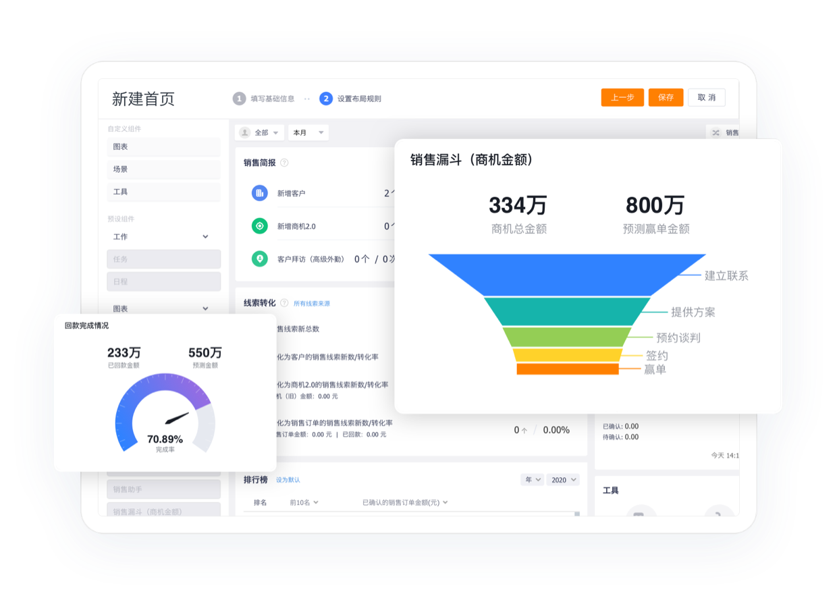Collapse the 工作 preset component section
Image resolution: width=837 pixels, height=594 pixels.
coord(205,236)
